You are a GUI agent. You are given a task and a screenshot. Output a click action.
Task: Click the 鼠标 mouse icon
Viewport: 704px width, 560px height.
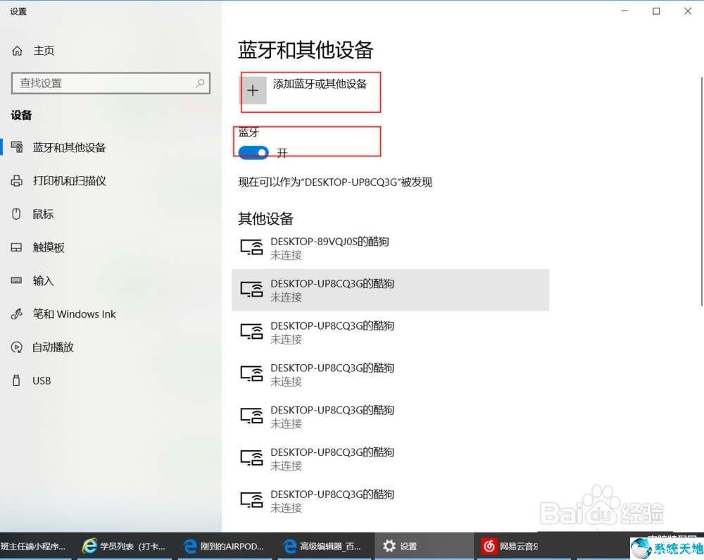(16, 213)
